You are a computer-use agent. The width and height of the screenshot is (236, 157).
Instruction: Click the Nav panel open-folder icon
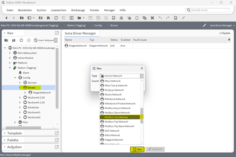click(x=6, y=40)
